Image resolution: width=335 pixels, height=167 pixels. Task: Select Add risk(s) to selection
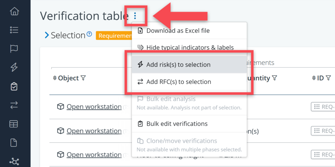[x=178, y=65]
